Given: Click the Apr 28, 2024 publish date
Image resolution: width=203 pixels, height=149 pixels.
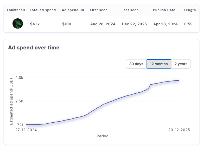Looking at the screenshot, I should pyautogui.click(x=165, y=24).
